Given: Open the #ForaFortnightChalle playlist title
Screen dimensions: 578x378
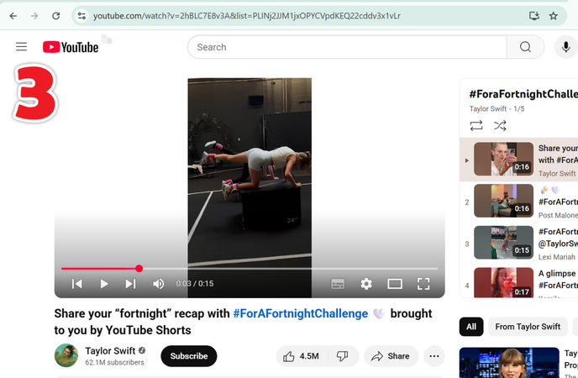Looking at the screenshot, I should click(523, 94).
